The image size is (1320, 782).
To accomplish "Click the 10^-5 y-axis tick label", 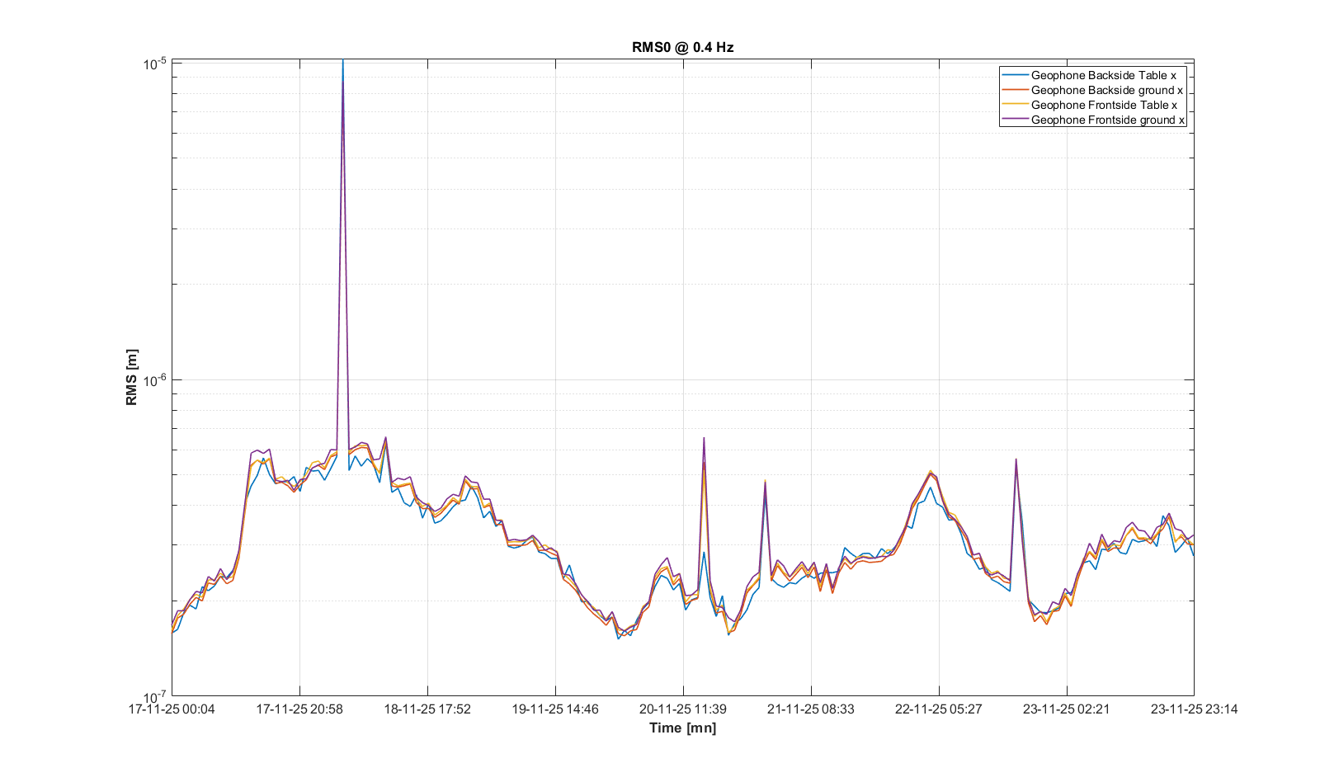I will tap(154, 64).
